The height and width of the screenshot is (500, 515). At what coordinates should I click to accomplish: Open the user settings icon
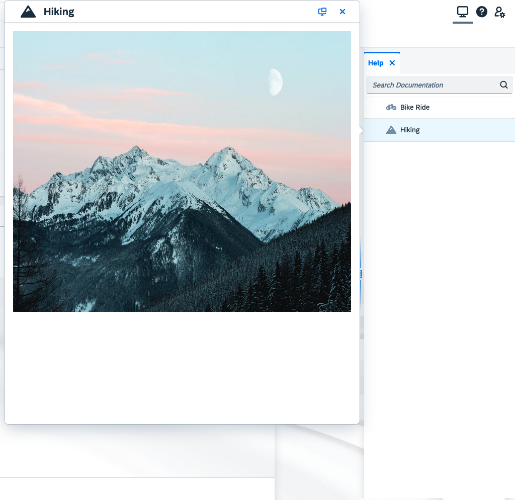(x=499, y=12)
